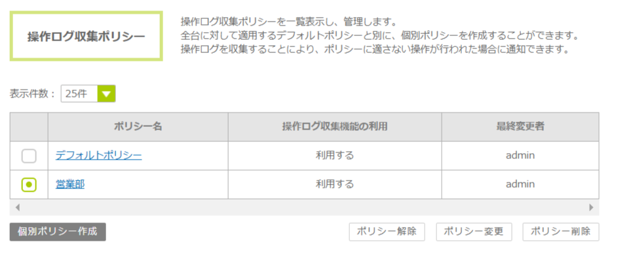This screenshot has width=627, height=263.
Task: Click the table's left scroll arrow
Action: coord(18,207)
